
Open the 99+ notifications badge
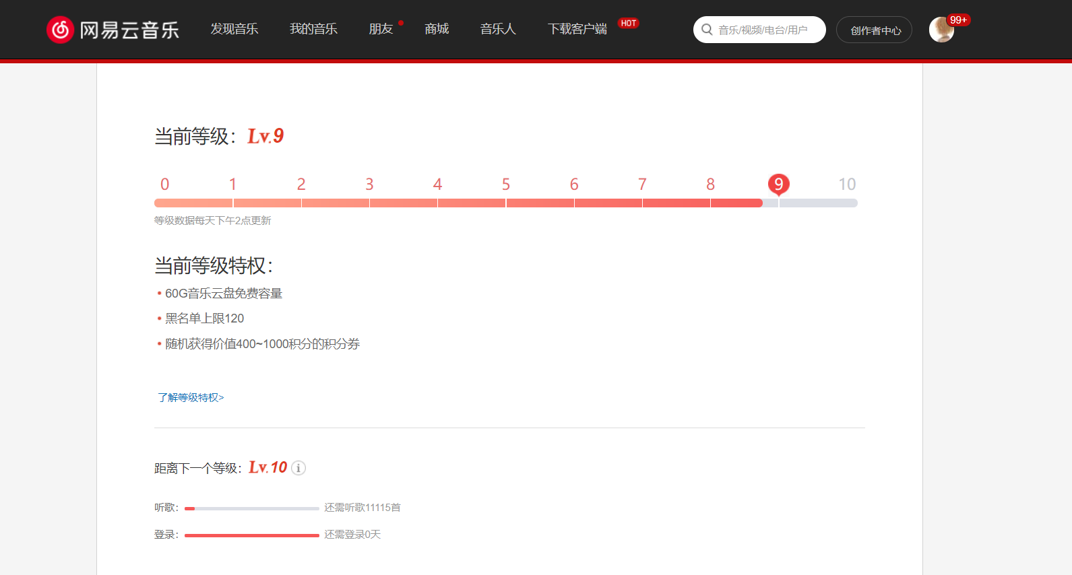point(958,20)
